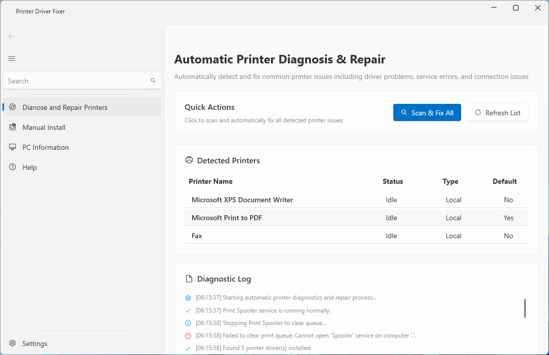Open the Manual Install page
The image size is (549, 355).
click(x=44, y=127)
